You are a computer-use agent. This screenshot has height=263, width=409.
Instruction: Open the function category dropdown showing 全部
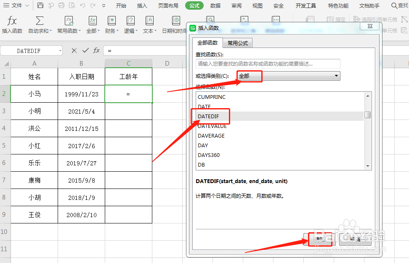pyautogui.click(x=288, y=76)
